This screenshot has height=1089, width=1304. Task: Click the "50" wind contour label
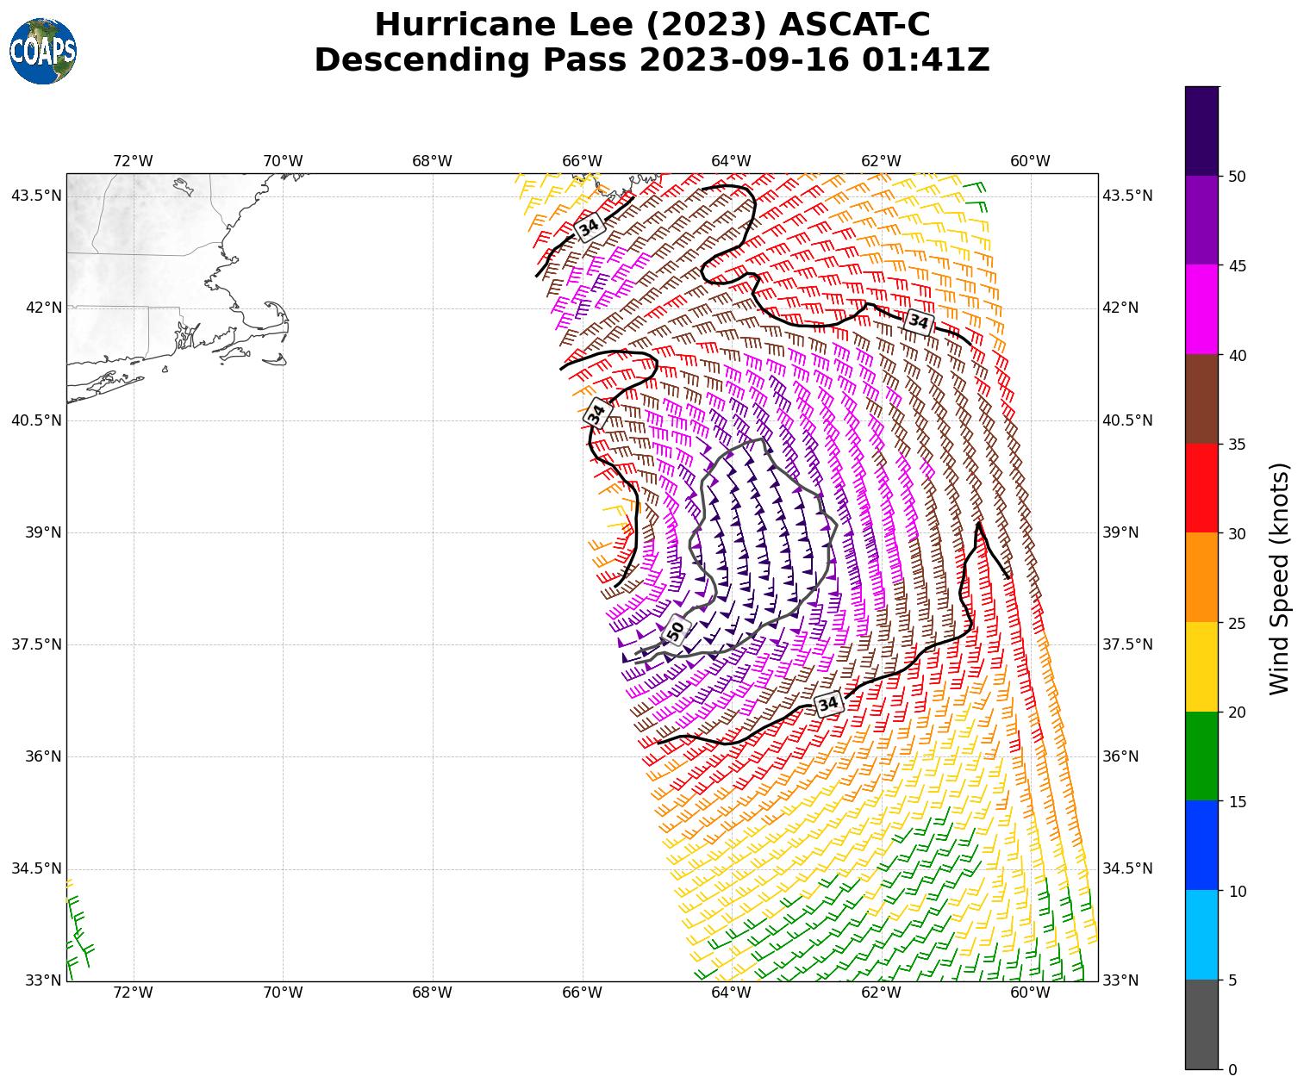(x=676, y=631)
